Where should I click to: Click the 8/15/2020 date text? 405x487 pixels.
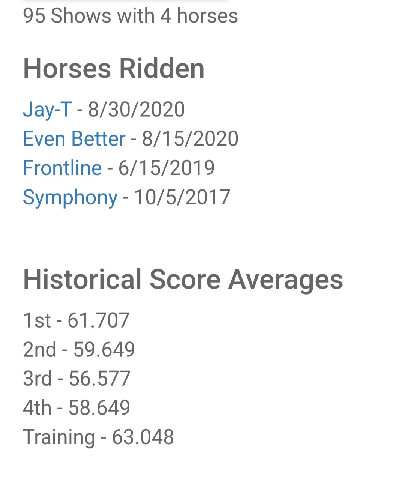coord(190,139)
